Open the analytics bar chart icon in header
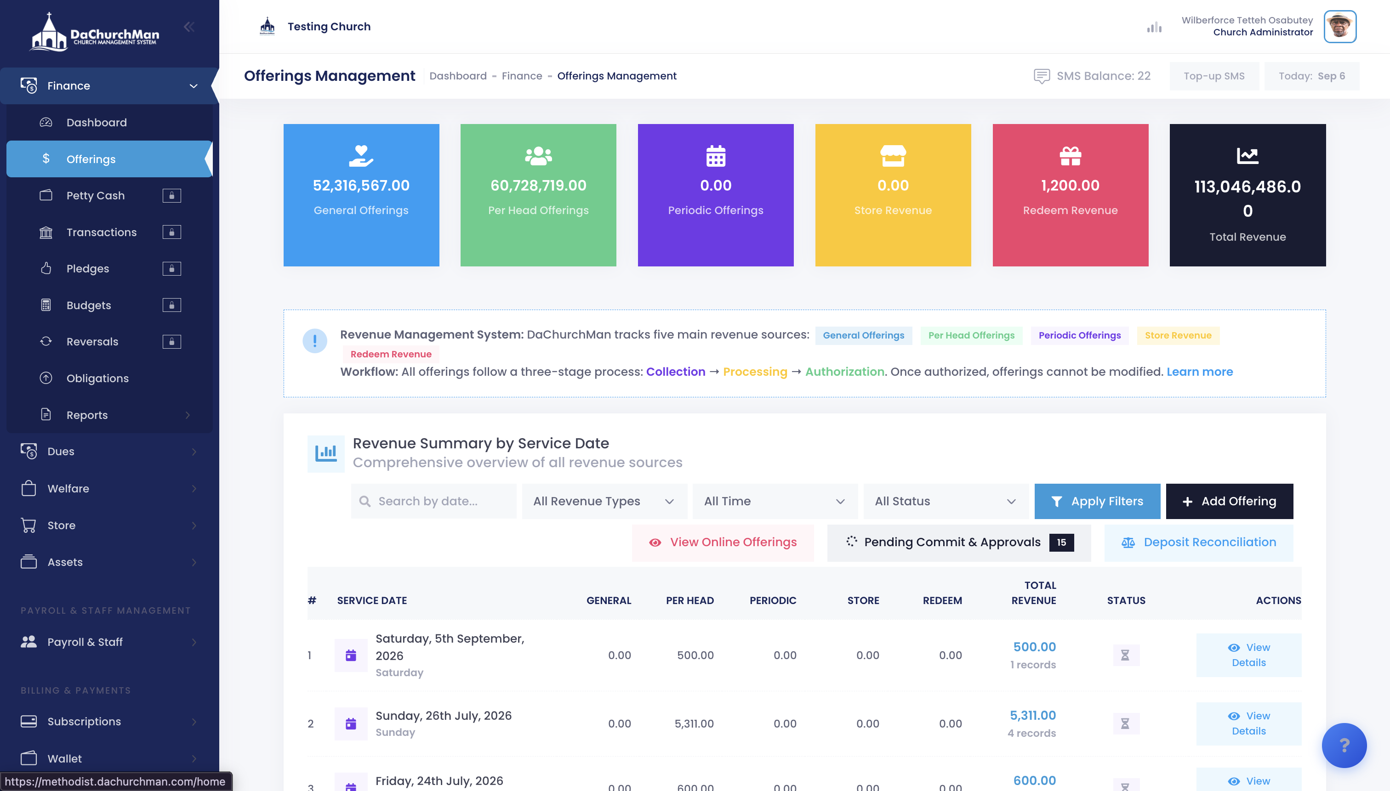Viewport: 1390px width, 791px height. click(1154, 27)
